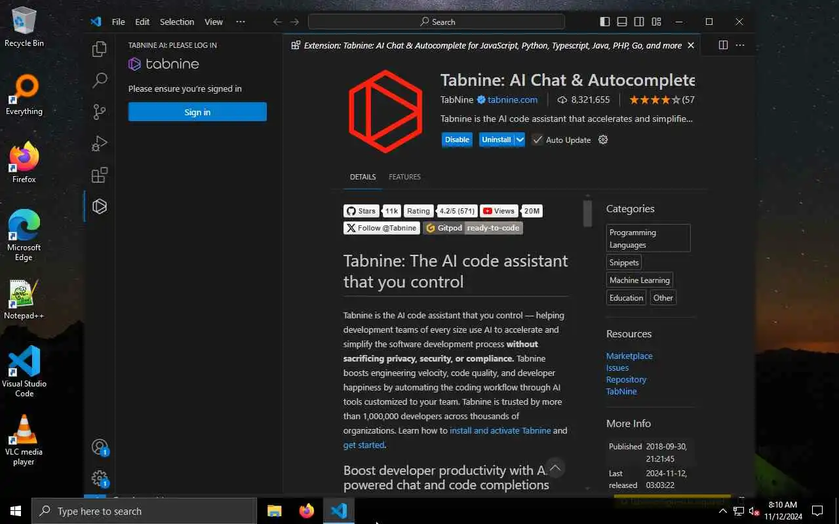Viewport: 839px width, 524px height.
Task: Click the Follow @Tabnine badge
Action: tap(381, 228)
